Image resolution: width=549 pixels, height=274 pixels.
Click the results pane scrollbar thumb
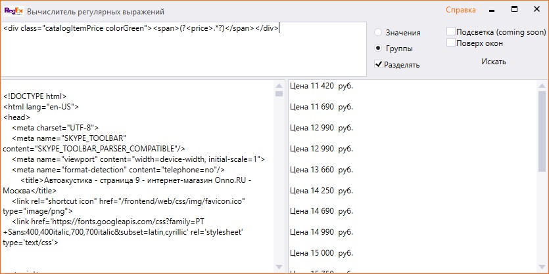point(542,131)
